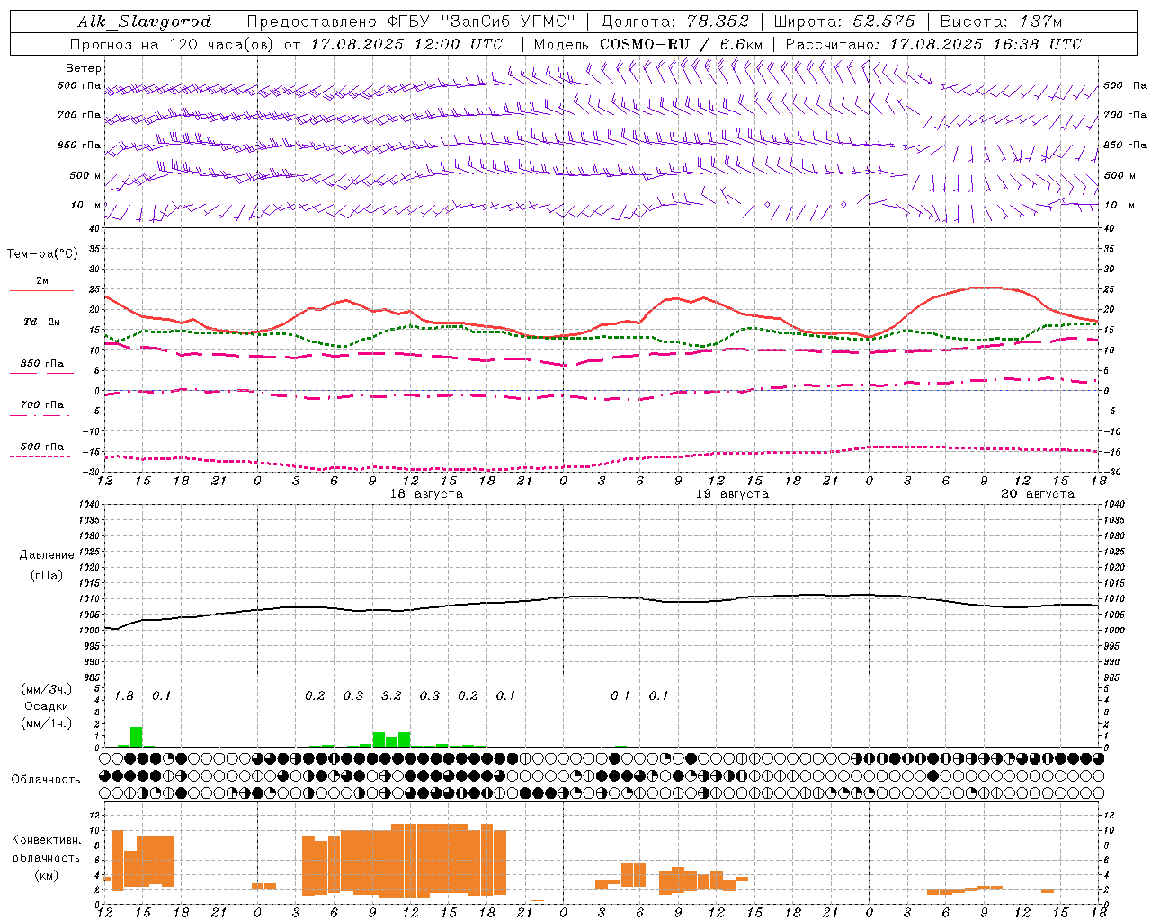Click the Высота: 137м value
1151x920 pixels.
tap(1001, 22)
